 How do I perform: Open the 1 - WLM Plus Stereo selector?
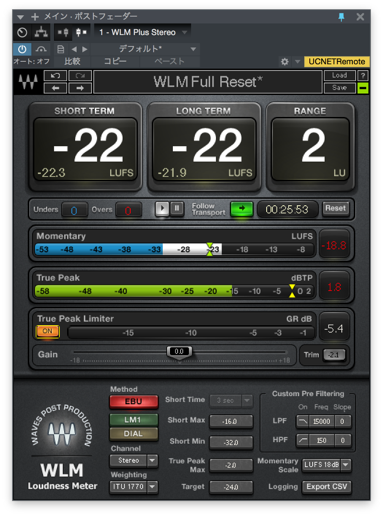click(x=142, y=32)
